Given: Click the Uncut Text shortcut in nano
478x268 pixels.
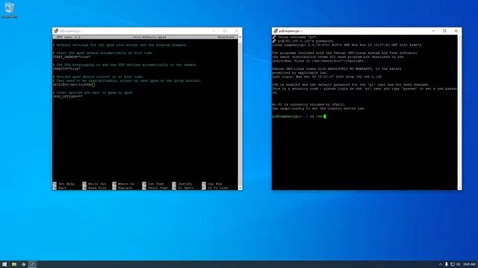Looking at the screenshot, I should 155,188.
